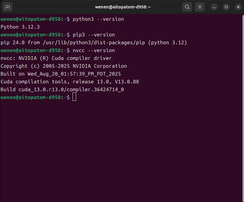Open a new terminal tab
The width and height of the screenshot is (244, 202).
[8, 7]
